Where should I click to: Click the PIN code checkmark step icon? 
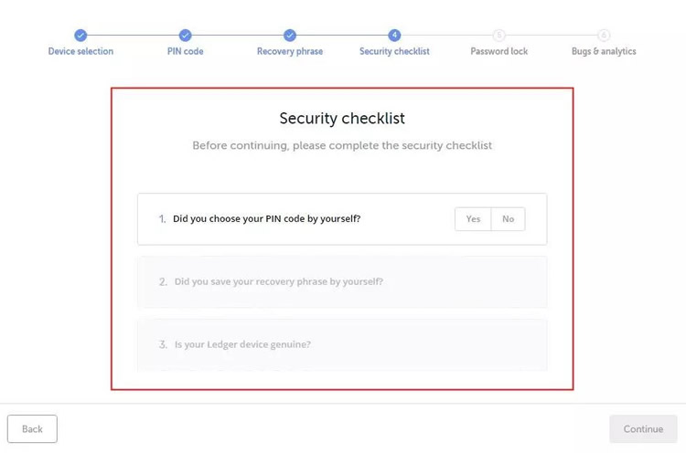click(185, 36)
